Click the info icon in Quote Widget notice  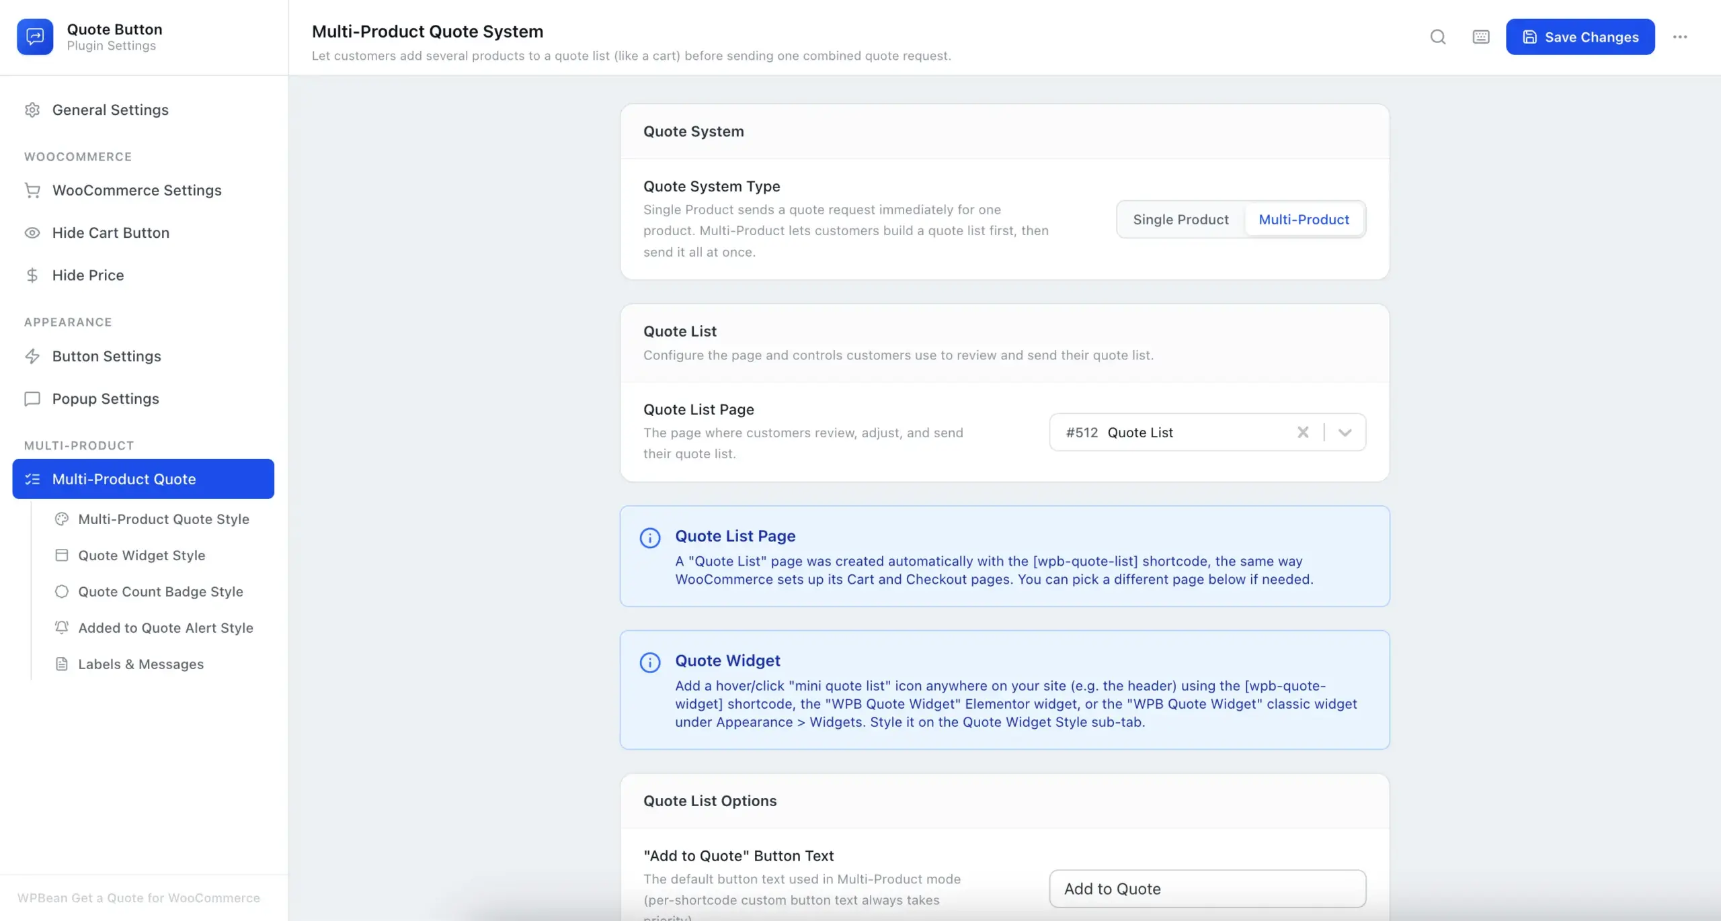coord(650,662)
